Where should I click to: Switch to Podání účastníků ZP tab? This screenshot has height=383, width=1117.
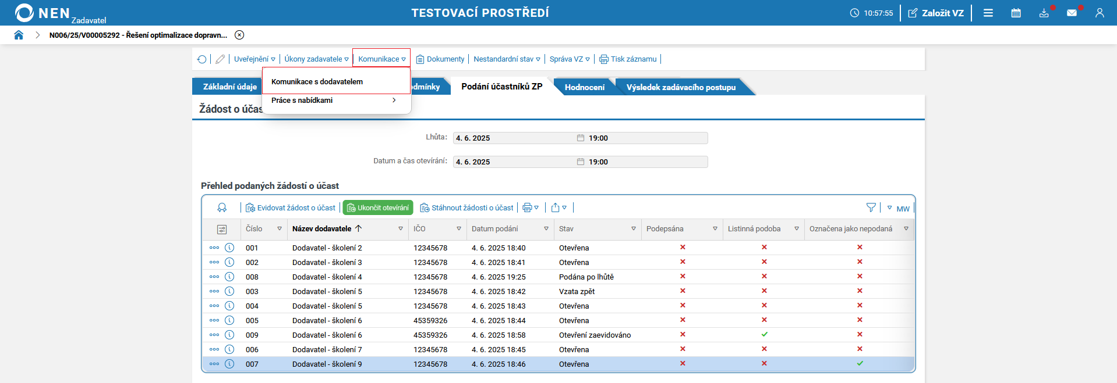[501, 87]
